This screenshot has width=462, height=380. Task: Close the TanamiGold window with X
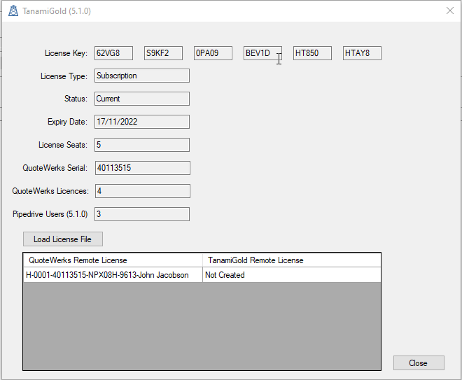(x=449, y=10)
